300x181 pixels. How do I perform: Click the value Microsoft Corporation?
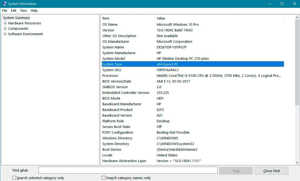tap(174, 42)
